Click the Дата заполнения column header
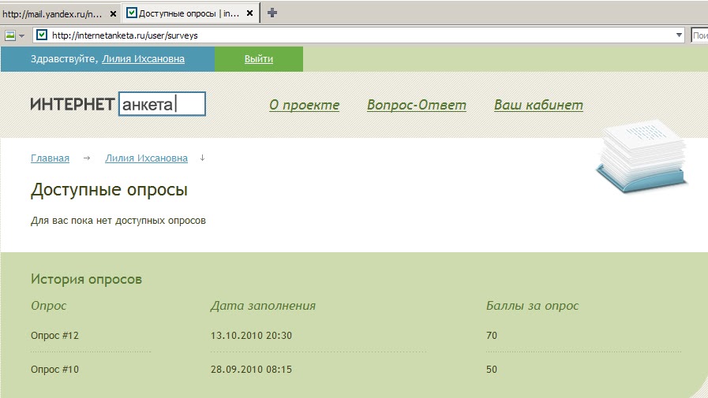 click(x=263, y=306)
